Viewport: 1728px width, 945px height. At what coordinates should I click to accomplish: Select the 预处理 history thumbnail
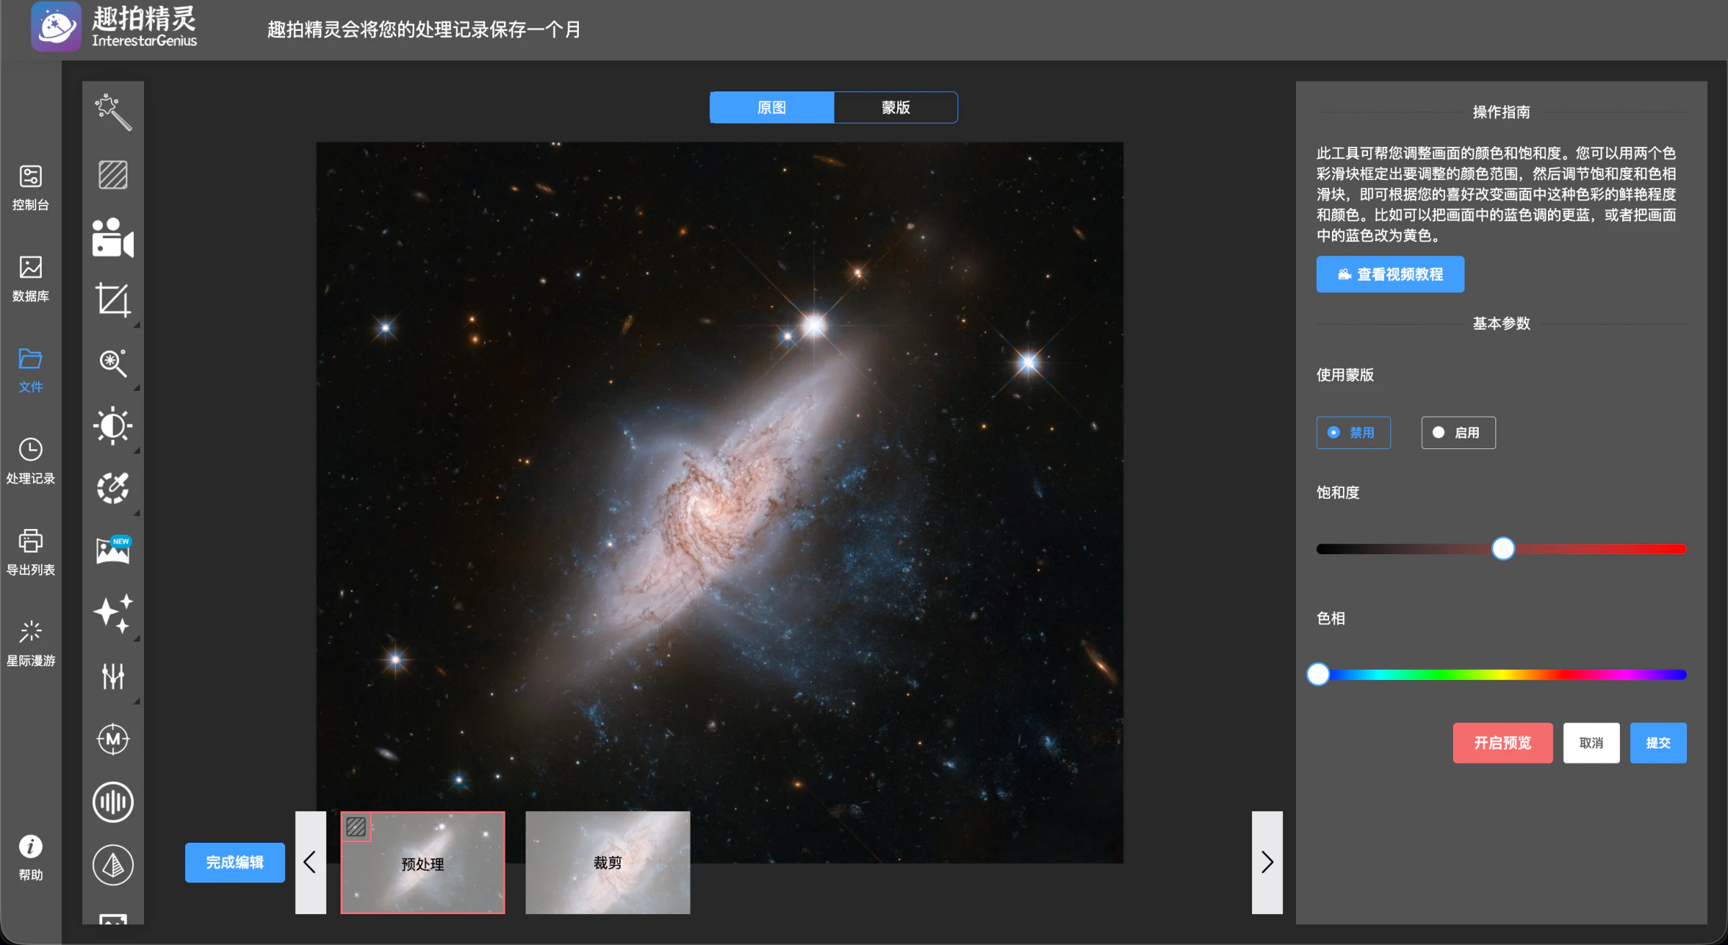click(x=423, y=863)
